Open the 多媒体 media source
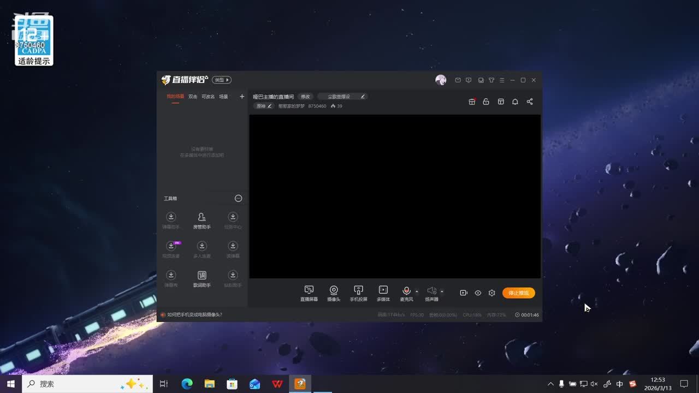 (383, 293)
